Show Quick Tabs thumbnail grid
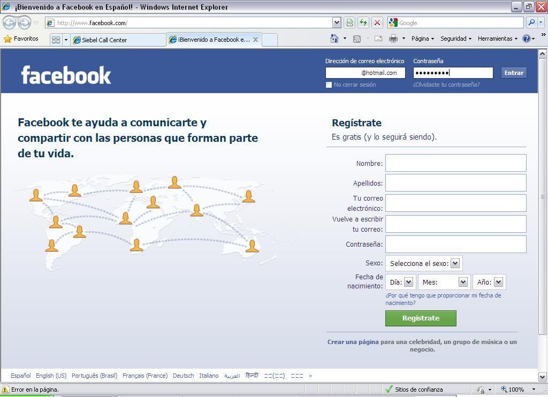The width and height of the screenshot is (548, 397). (x=56, y=40)
